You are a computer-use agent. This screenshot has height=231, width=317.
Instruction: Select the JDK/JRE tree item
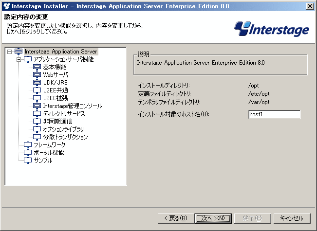tap(55, 83)
